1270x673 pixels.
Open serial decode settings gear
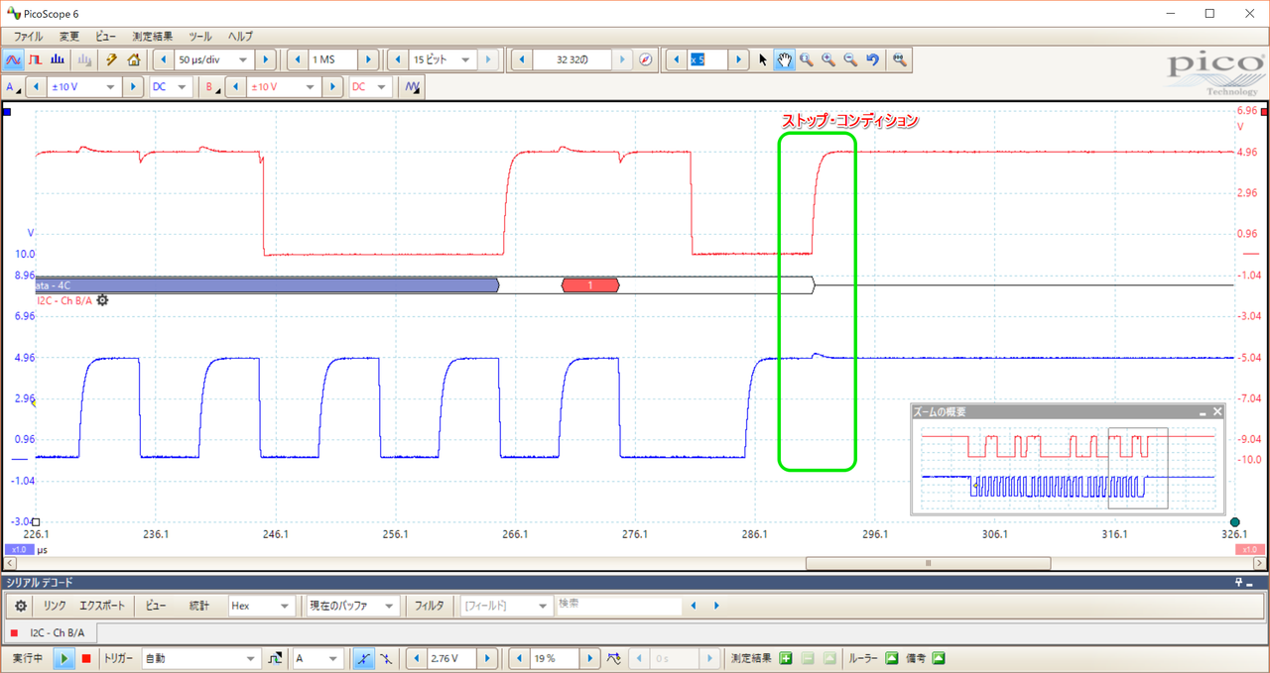click(21, 606)
